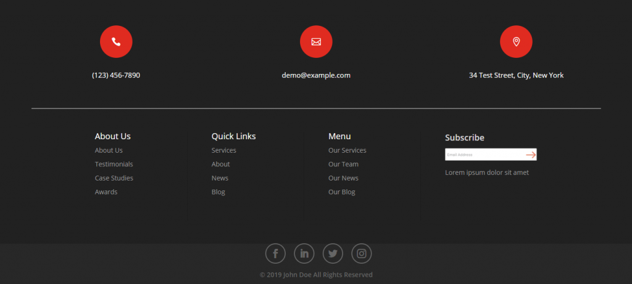
Task: Click the Lorem ipsum dolor sit amet text
Action: click(487, 172)
